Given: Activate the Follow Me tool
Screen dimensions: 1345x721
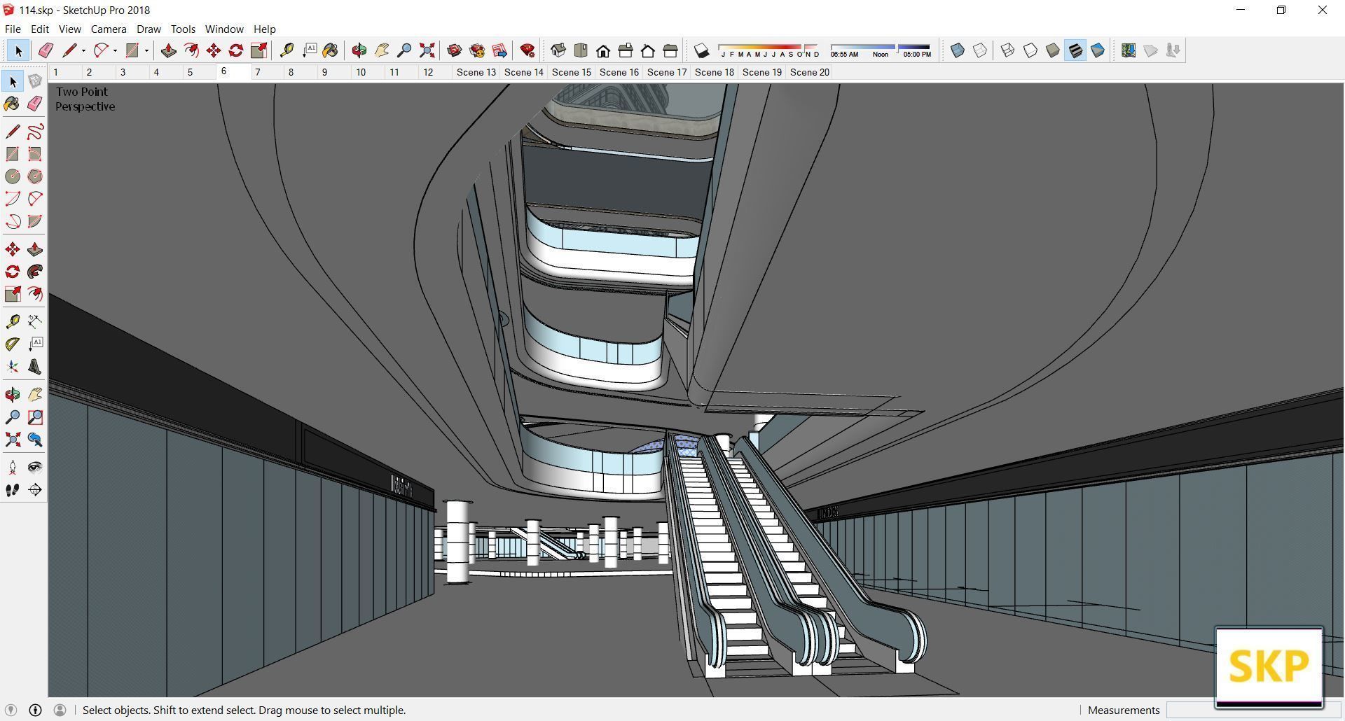Looking at the screenshot, I should [35, 272].
